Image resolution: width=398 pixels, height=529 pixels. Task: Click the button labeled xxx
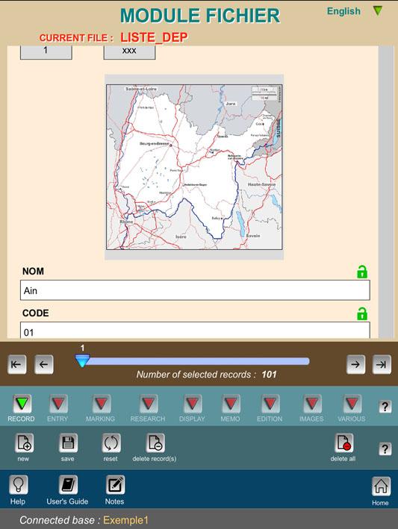click(x=129, y=52)
